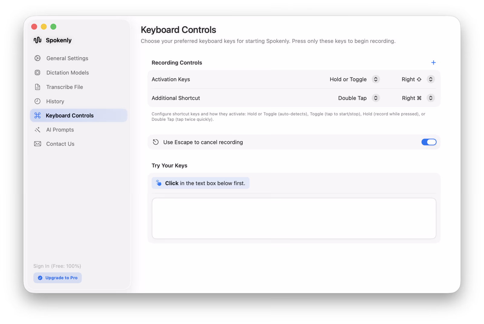Click the 'Click in the text box below first' hint

201,183
